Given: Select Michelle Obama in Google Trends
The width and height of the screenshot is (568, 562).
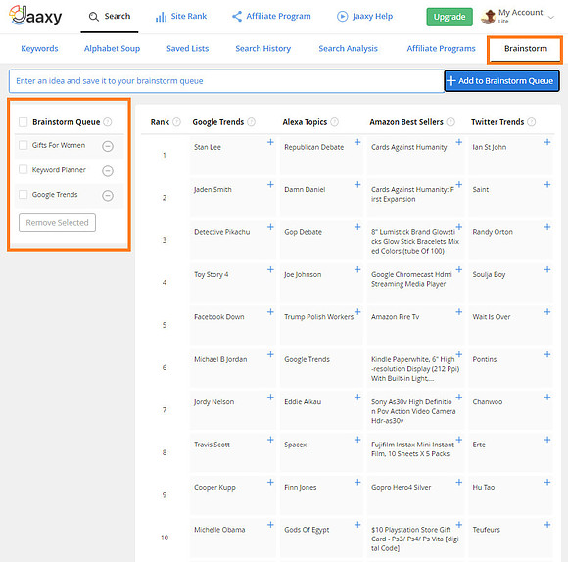Looking at the screenshot, I should [x=219, y=530].
